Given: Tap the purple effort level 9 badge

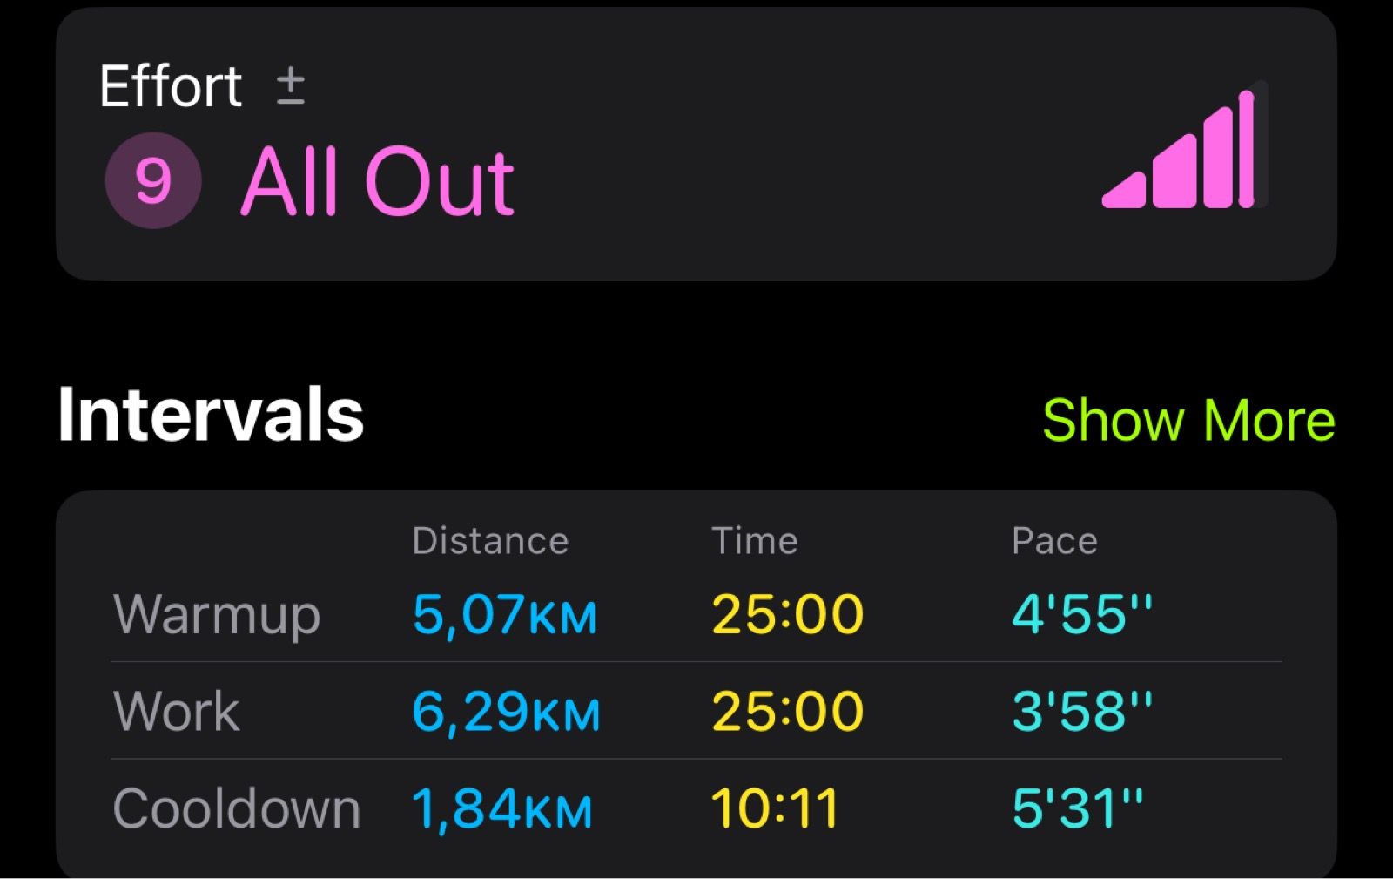Looking at the screenshot, I should [153, 180].
